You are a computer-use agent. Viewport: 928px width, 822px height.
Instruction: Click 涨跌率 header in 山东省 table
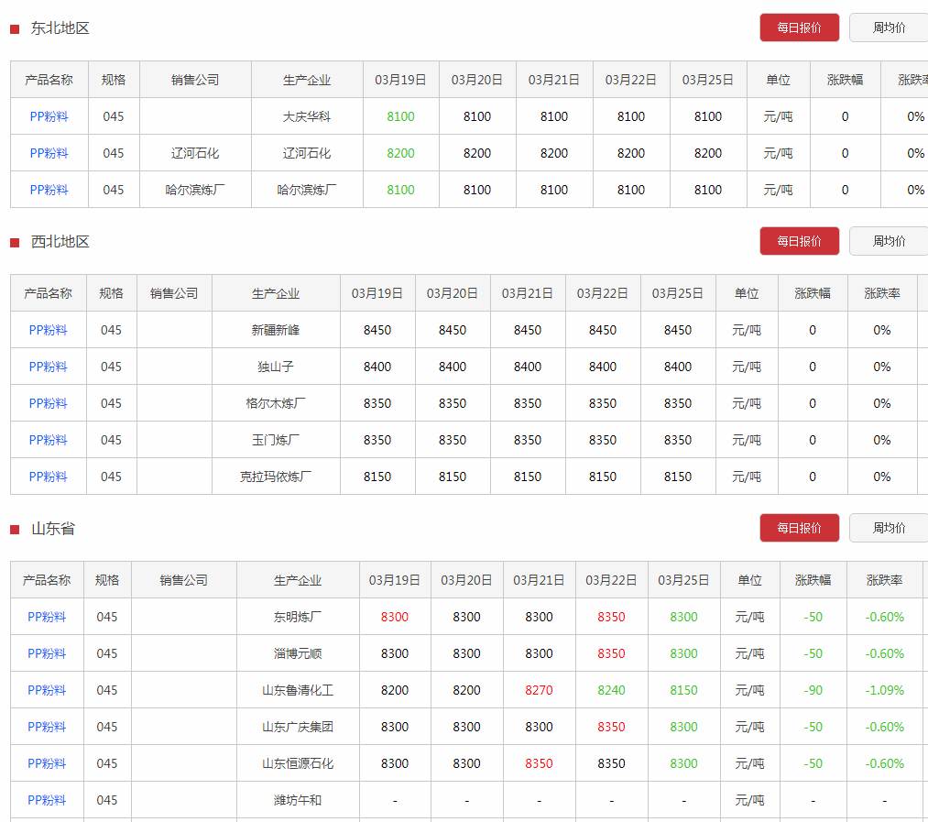pyautogui.click(x=884, y=580)
